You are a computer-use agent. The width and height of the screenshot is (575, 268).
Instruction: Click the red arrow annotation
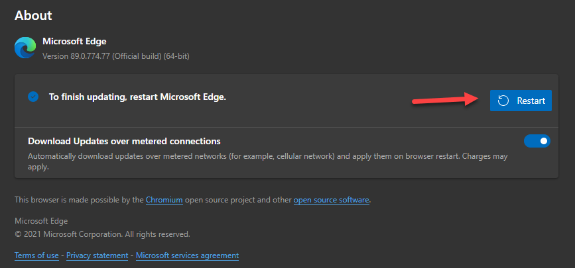point(446,99)
